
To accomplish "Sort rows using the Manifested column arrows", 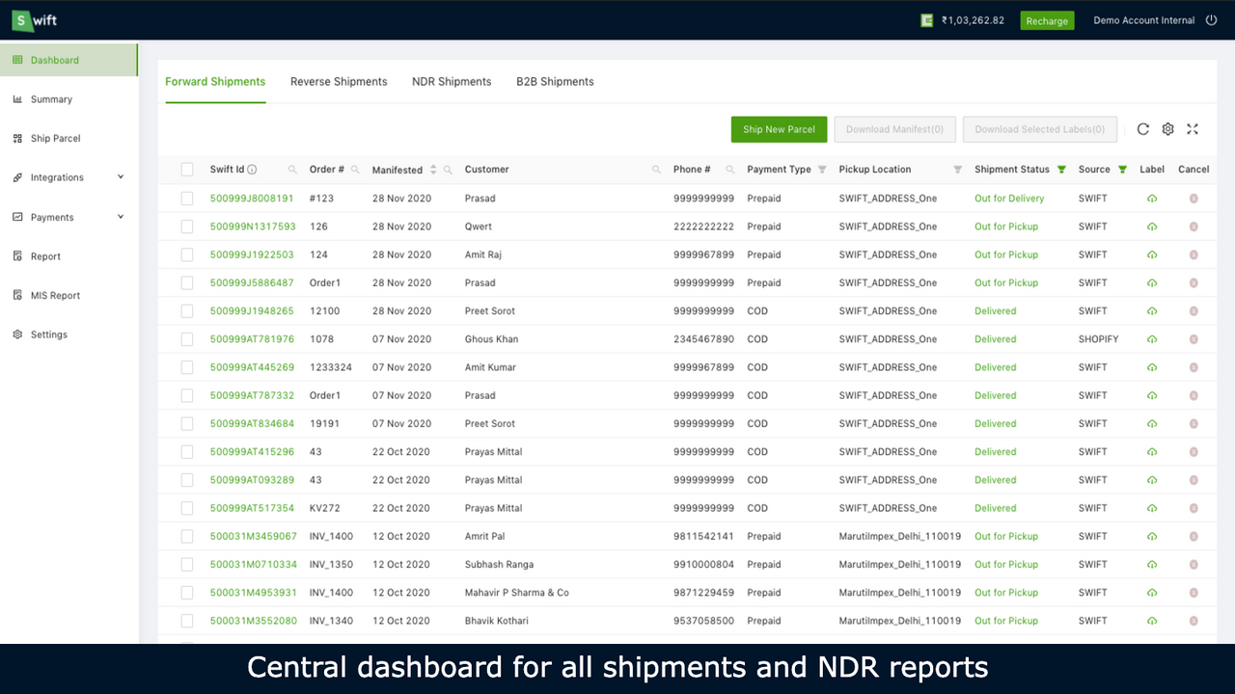I will click(x=432, y=169).
